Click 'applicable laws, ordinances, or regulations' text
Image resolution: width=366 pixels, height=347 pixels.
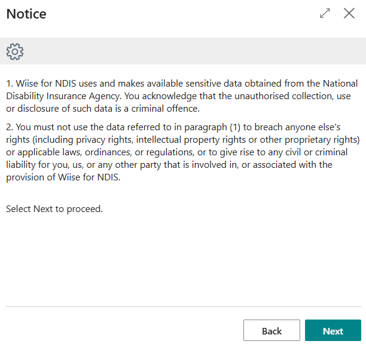(106, 152)
